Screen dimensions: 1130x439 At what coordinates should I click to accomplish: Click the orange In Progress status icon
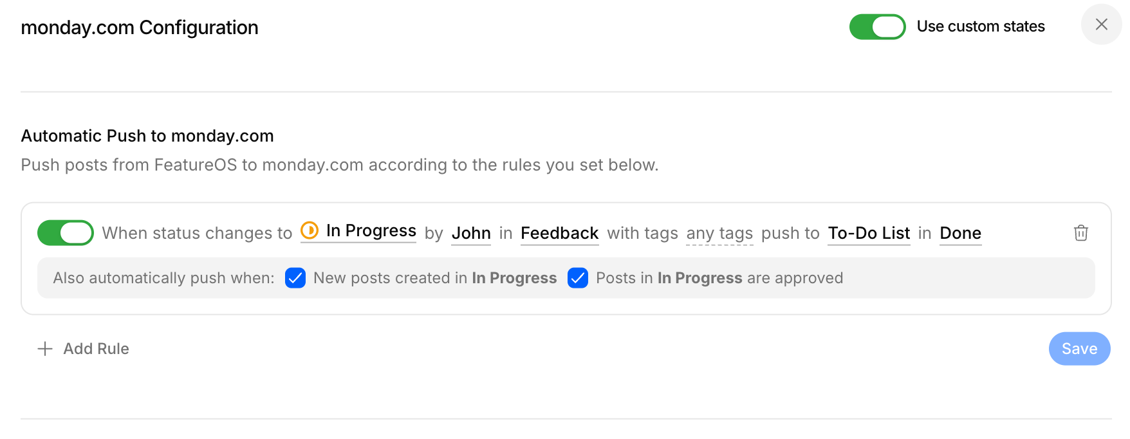tap(310, 230)
